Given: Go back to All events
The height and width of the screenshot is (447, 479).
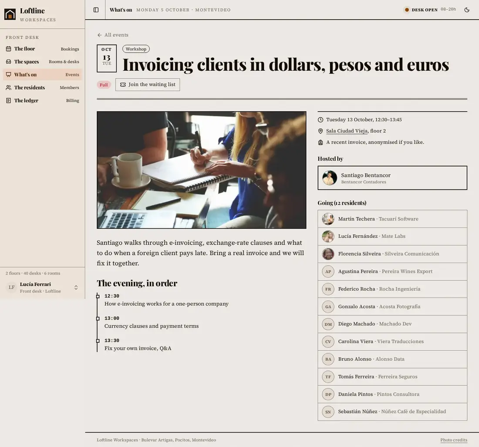Looking at the screenshot, I should coord(113,35).
